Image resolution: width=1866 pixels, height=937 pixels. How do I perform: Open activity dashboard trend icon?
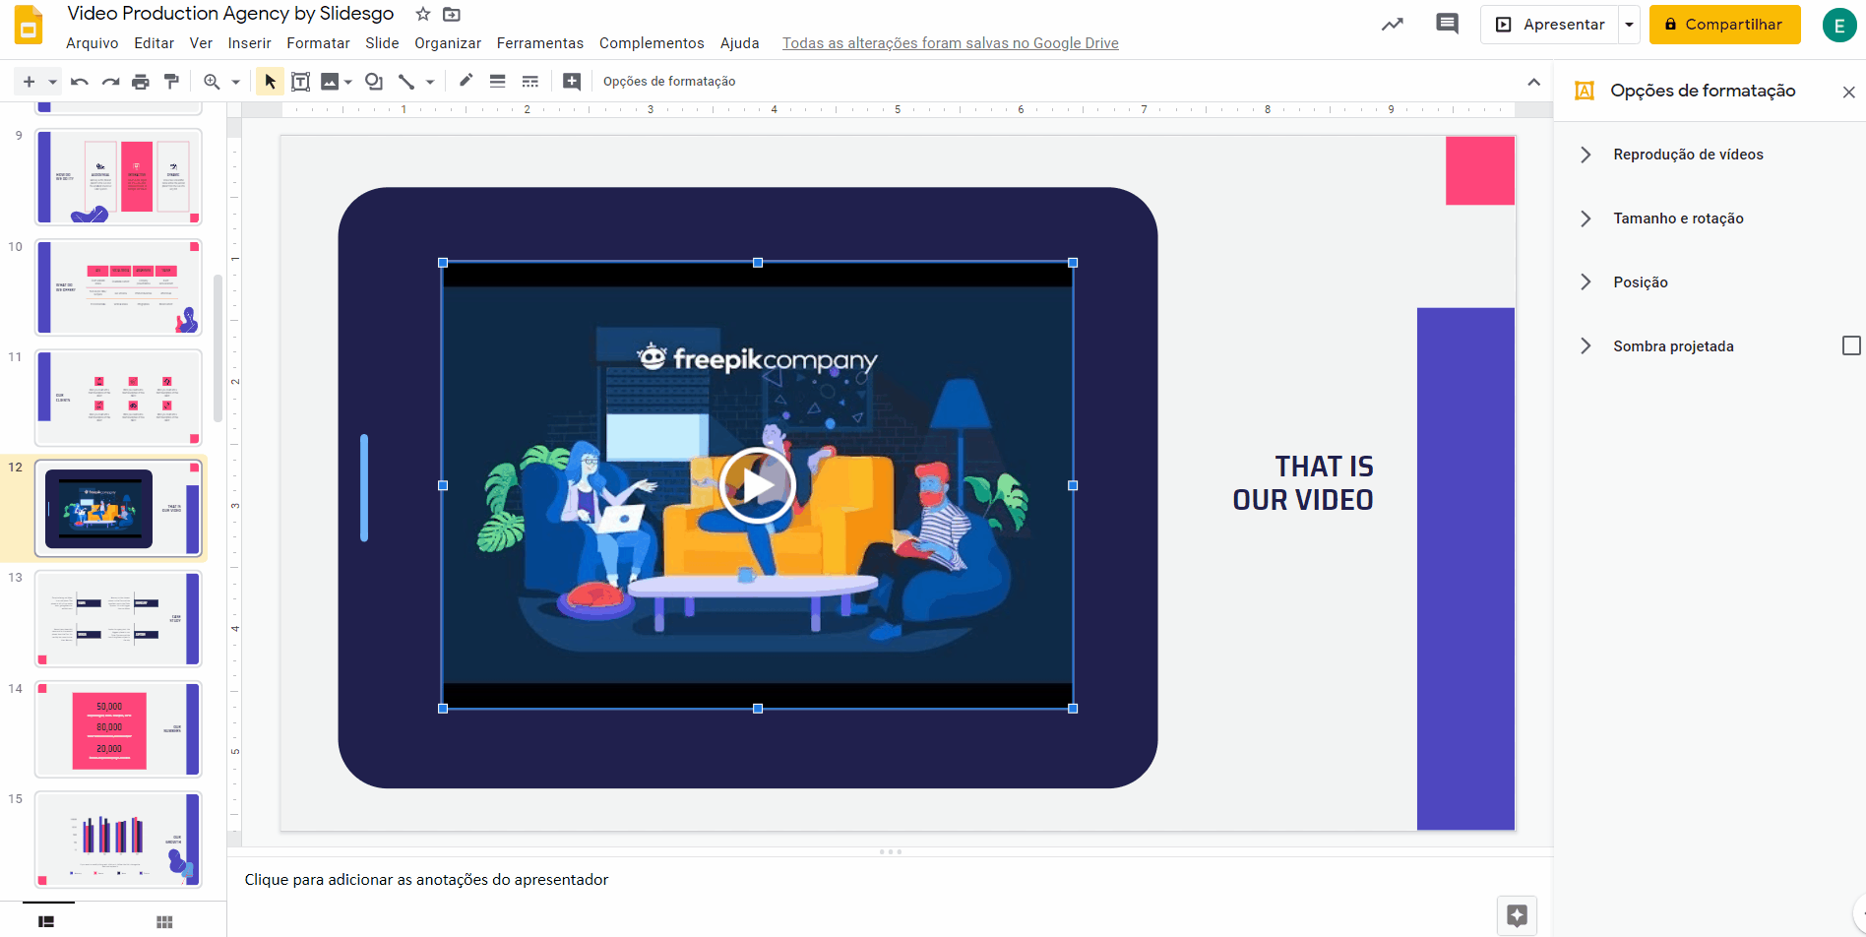coord(1392,25)
